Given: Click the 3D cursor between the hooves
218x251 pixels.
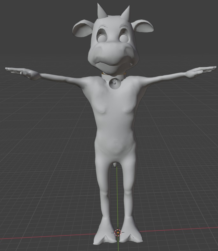Looking at the screenshot, I should (118, 233).
